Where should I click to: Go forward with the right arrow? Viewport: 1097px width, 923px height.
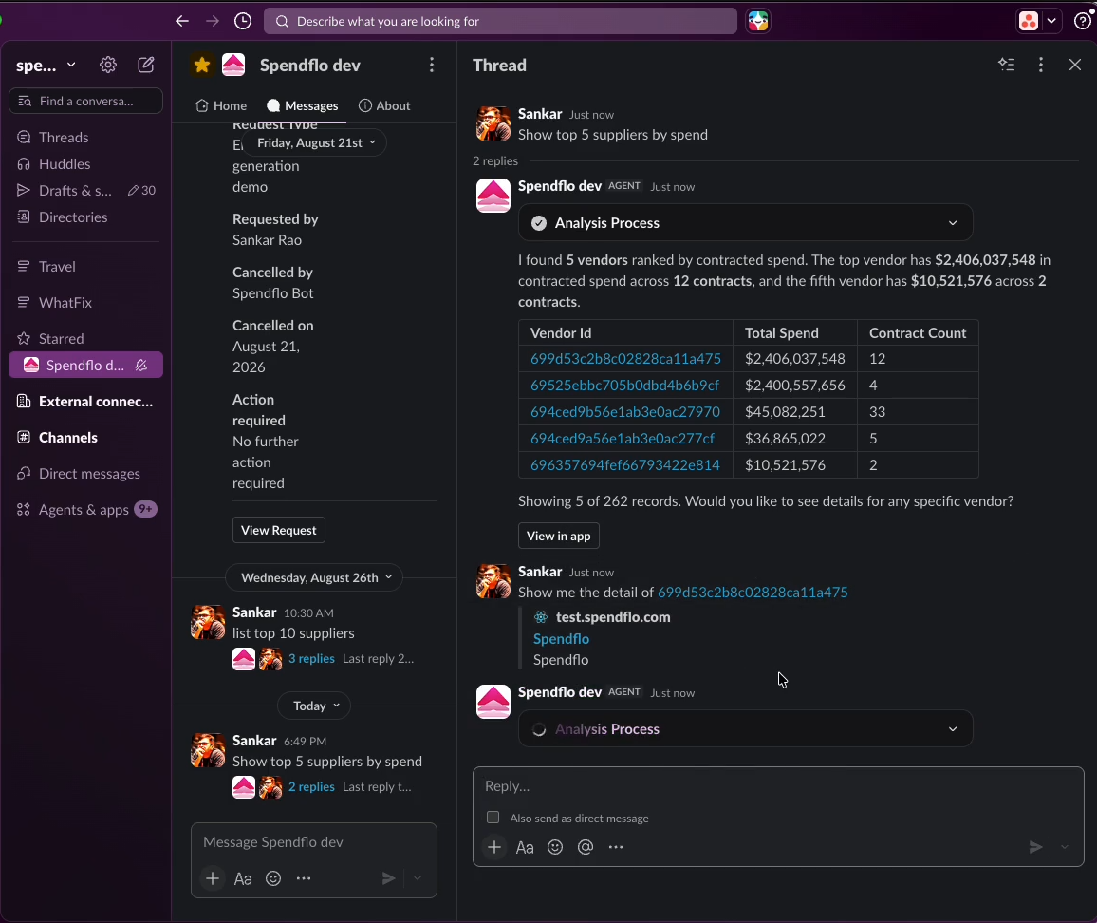[213, 21]
